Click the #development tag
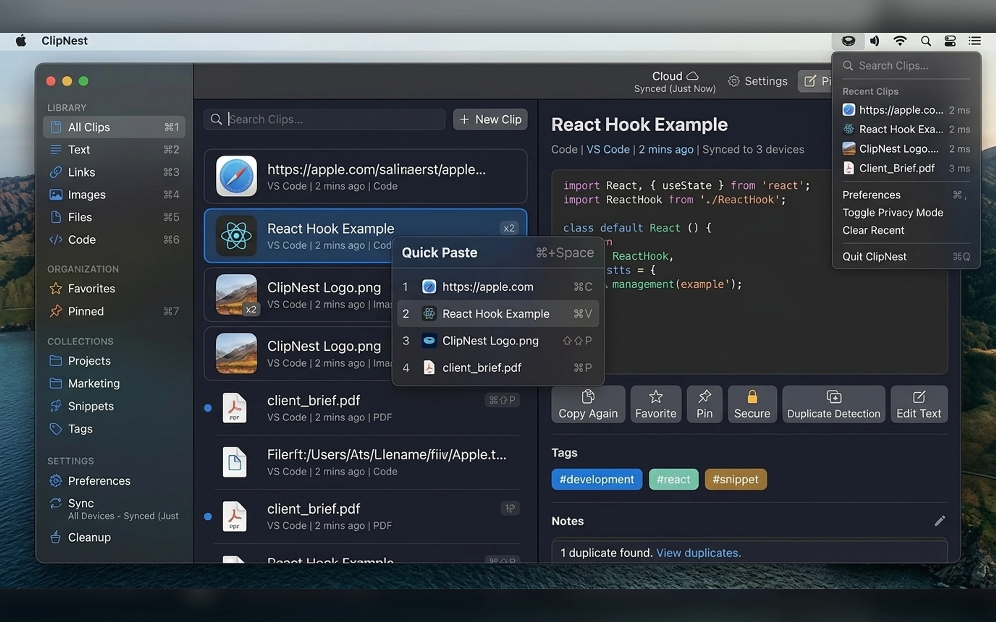 [597, 479]
